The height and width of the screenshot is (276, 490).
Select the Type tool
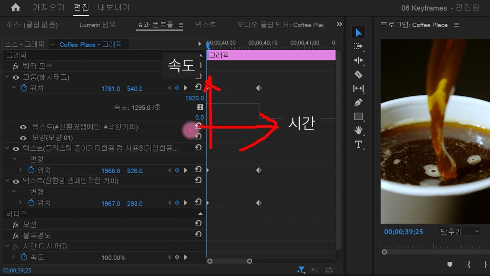click(x=358, y=145)
